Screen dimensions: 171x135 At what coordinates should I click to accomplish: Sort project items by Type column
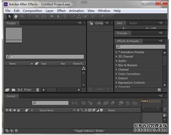pos(44,64)
